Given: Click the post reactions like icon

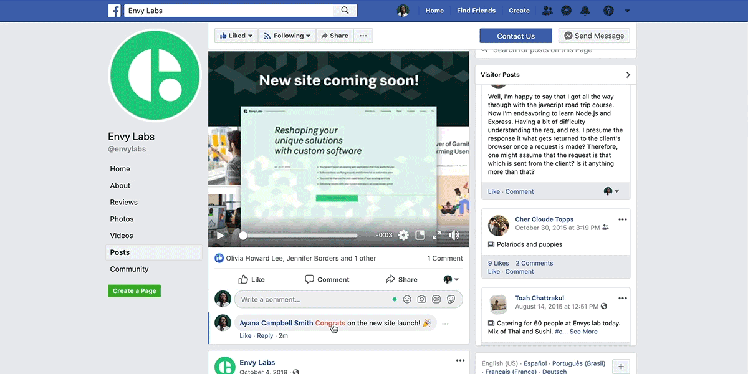Looking at the screenshot, I should (x=219, y=258).
